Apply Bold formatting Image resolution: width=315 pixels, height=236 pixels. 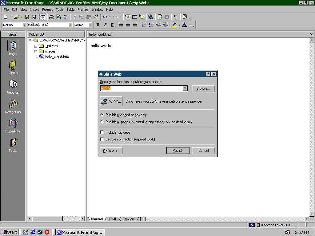pos(98,25)
